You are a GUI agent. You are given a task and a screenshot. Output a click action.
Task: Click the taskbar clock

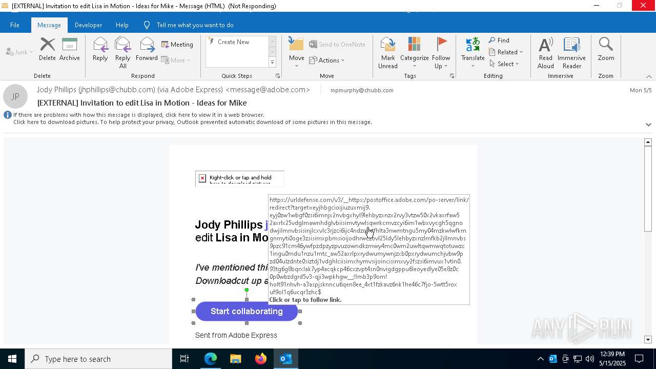pyautogui.click(x=612, y=359)
